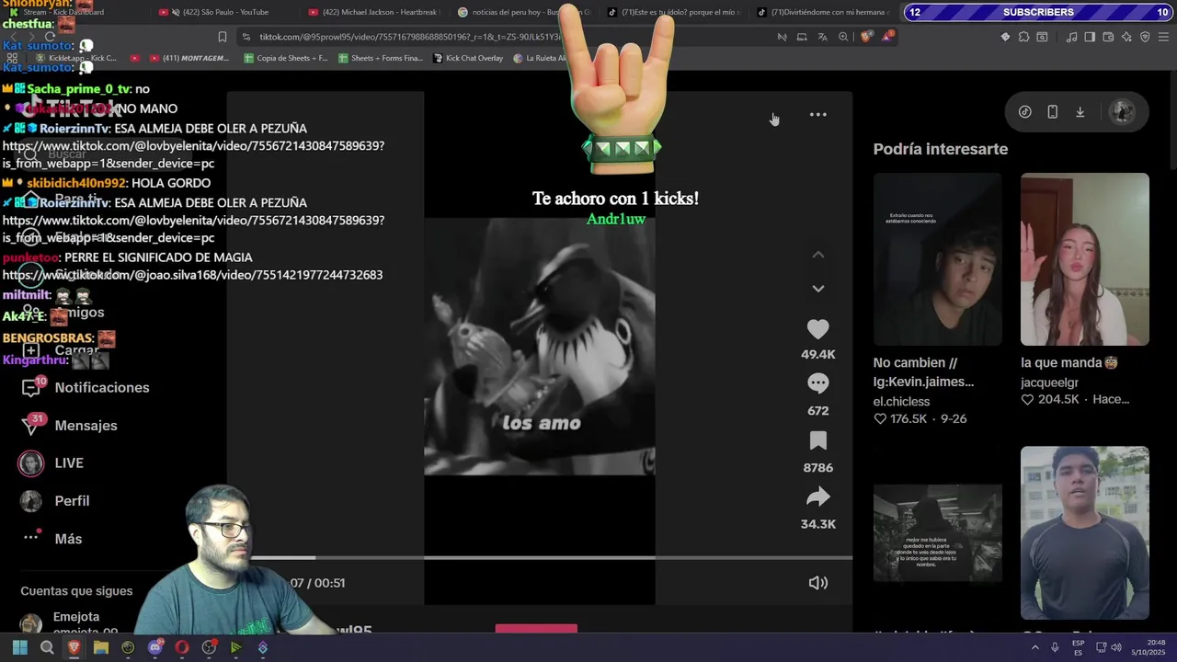Image resolution: width=1177 pixels, height=662 pixels.
Task: Like the TikTok video with heart icon
Action: [817, 329]
